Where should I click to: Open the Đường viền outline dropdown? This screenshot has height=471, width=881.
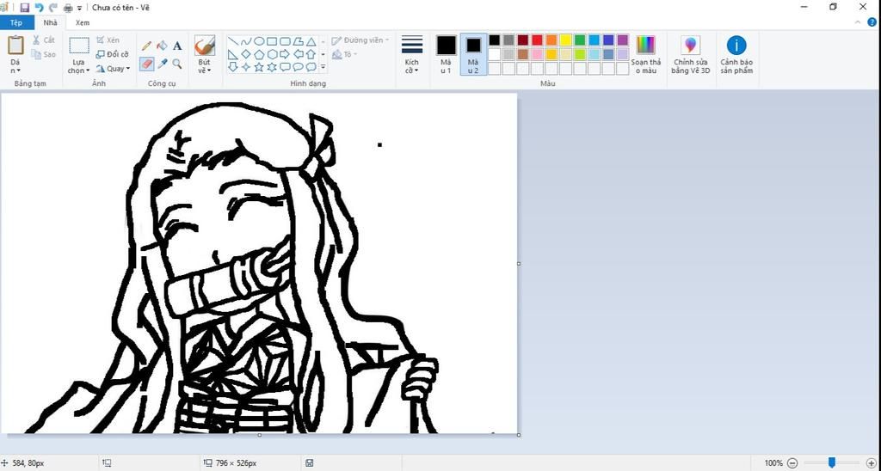tap(360, 40)
